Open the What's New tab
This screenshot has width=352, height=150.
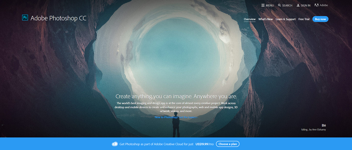tap(266, 19)
